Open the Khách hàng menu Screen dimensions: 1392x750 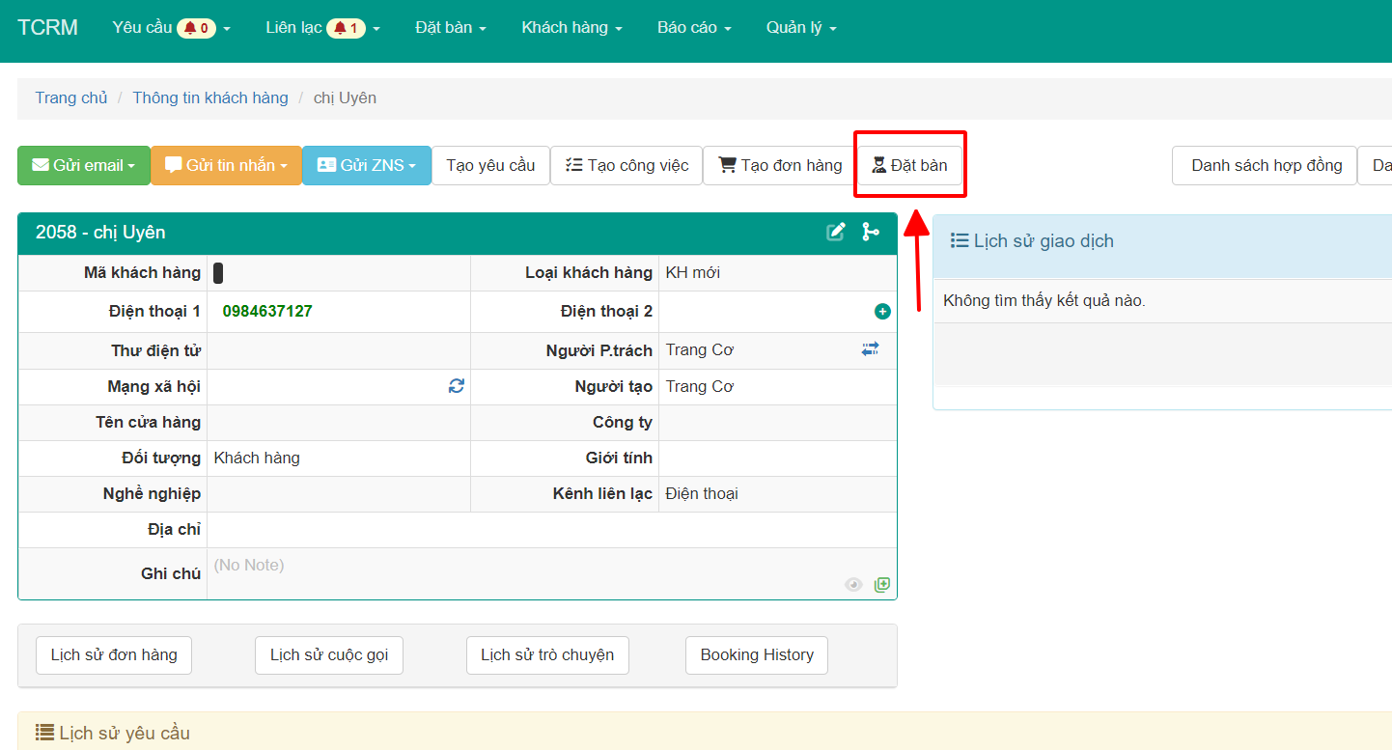[571, 28]
